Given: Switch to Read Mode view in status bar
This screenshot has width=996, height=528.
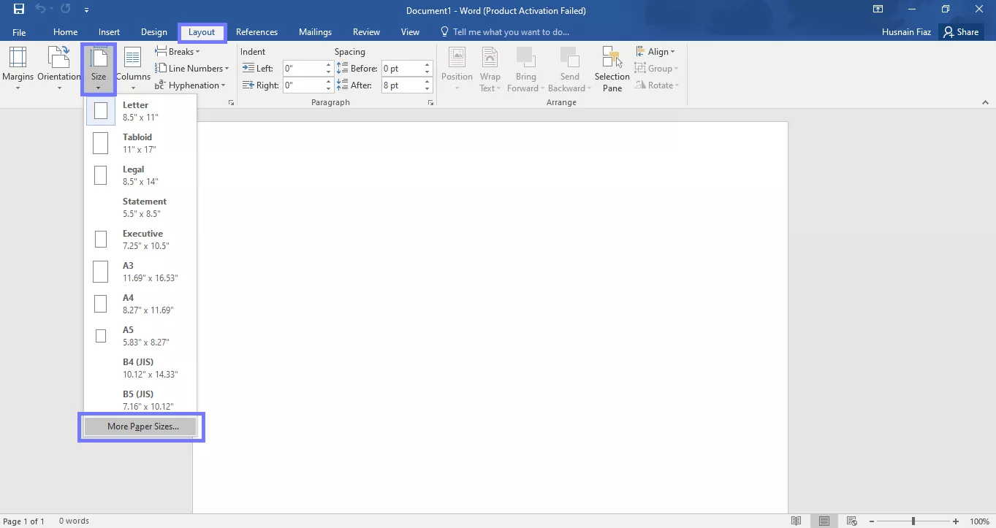Looking at the screenshot, I should pos(797,521).
